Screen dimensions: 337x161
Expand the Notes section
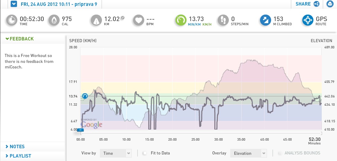[15, 146]
